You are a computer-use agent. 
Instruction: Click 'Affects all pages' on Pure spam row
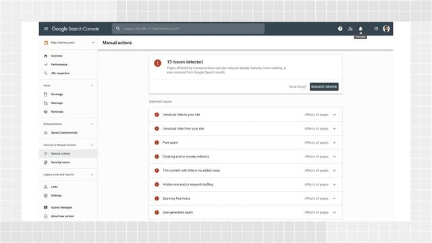[x=317, y=142]
